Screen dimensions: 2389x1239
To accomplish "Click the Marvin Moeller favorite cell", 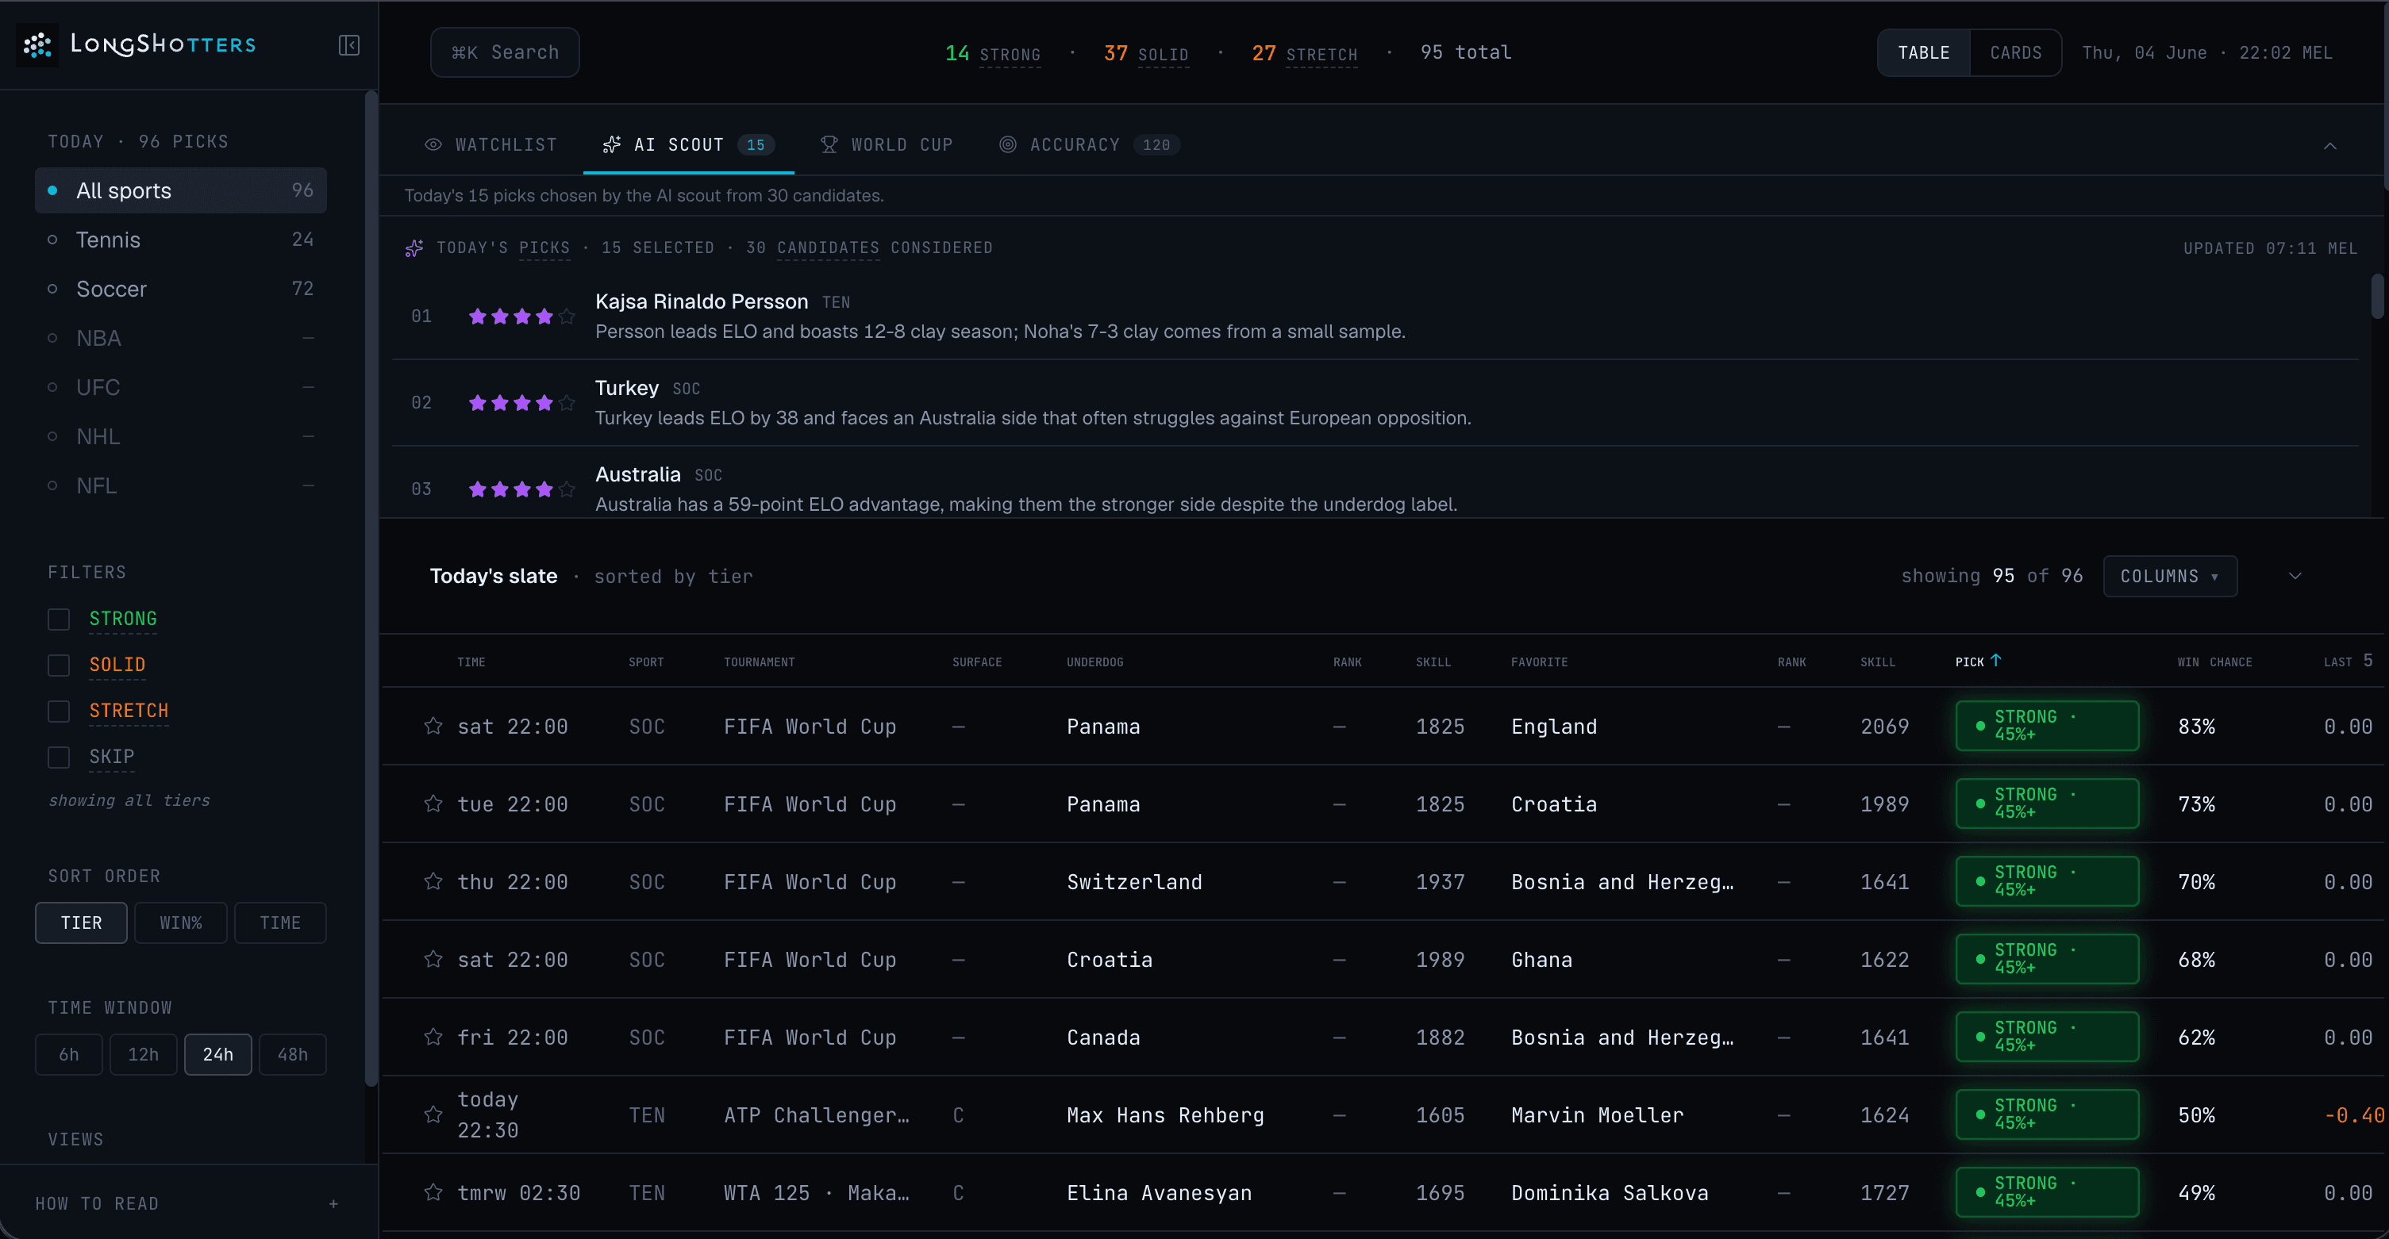I will [1597, 1114].
